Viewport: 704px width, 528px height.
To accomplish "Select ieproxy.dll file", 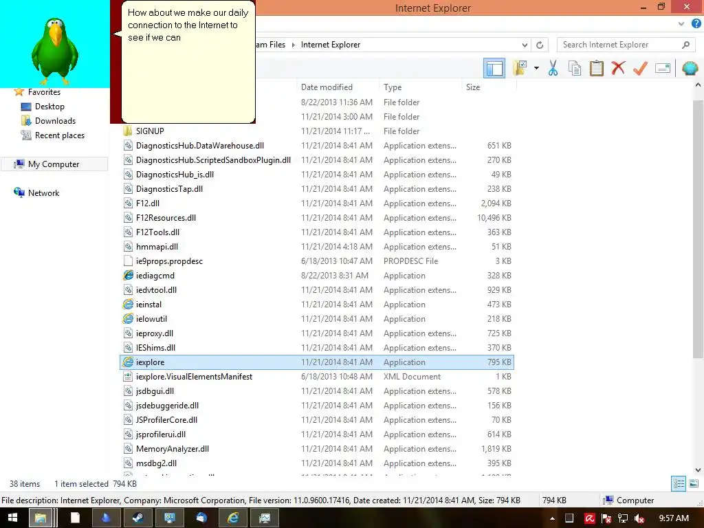I will pos(317,333).
